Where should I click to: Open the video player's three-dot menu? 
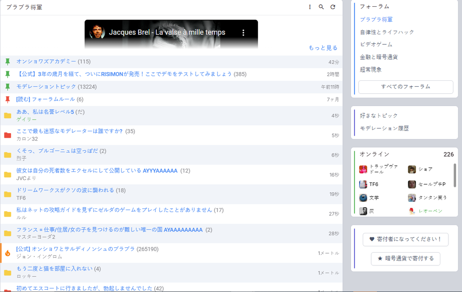(x=243, y=32)
